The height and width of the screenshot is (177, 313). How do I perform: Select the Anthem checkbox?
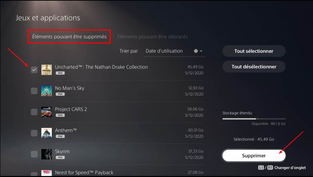pyautogui.click(x=34, y=133)
